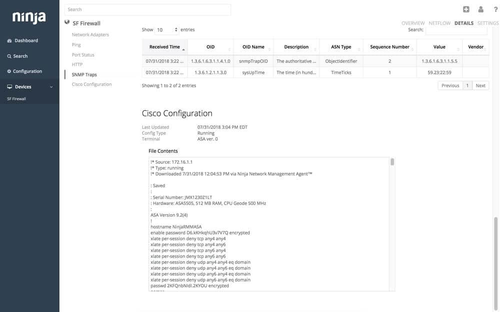Viewport: 500px width, 312px height.
Task: Click the plus add icon in header
Action: click(x=464, y=8)
